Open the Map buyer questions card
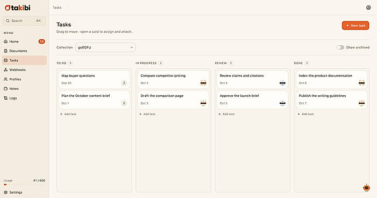Viewport: 377px width, 198px height. pos(94,79)
